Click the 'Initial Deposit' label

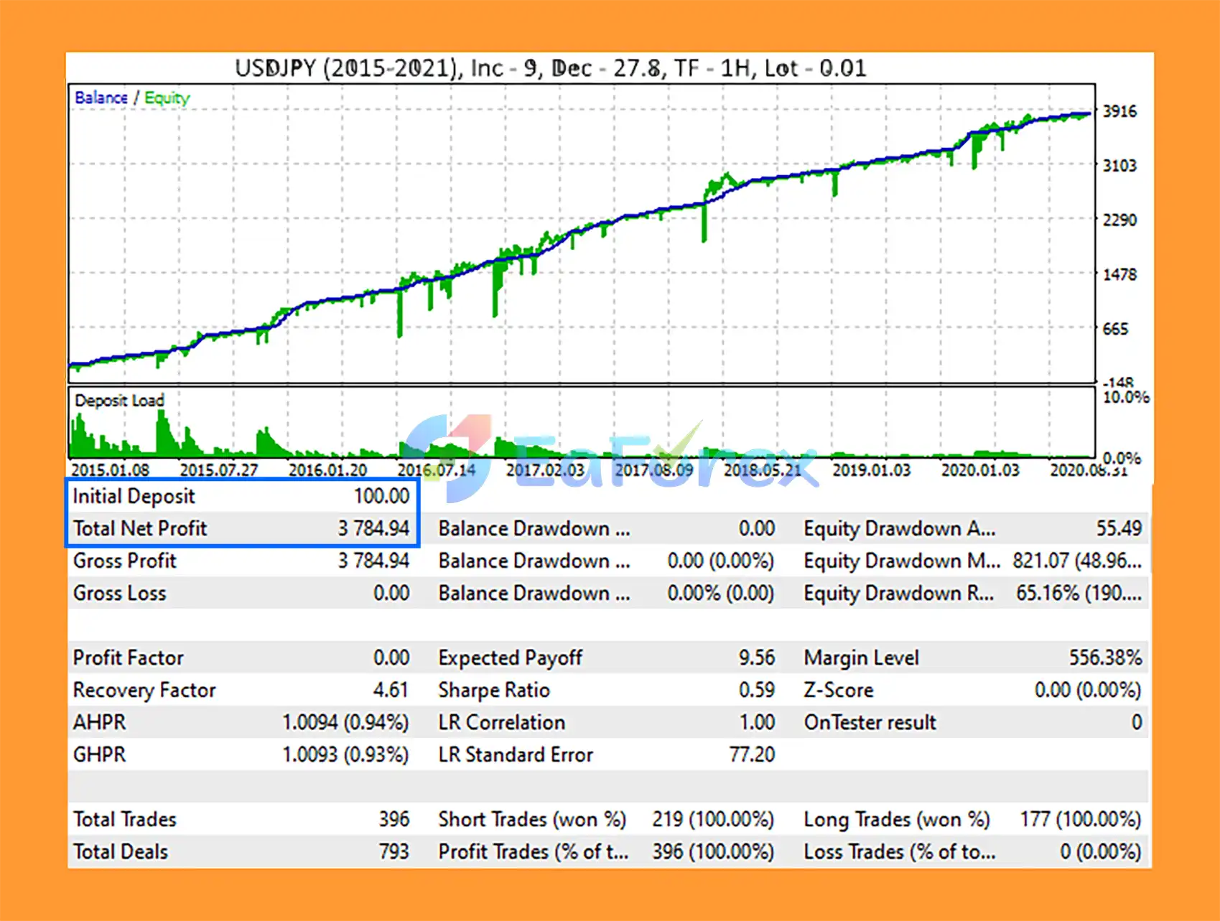coord(134,496)
